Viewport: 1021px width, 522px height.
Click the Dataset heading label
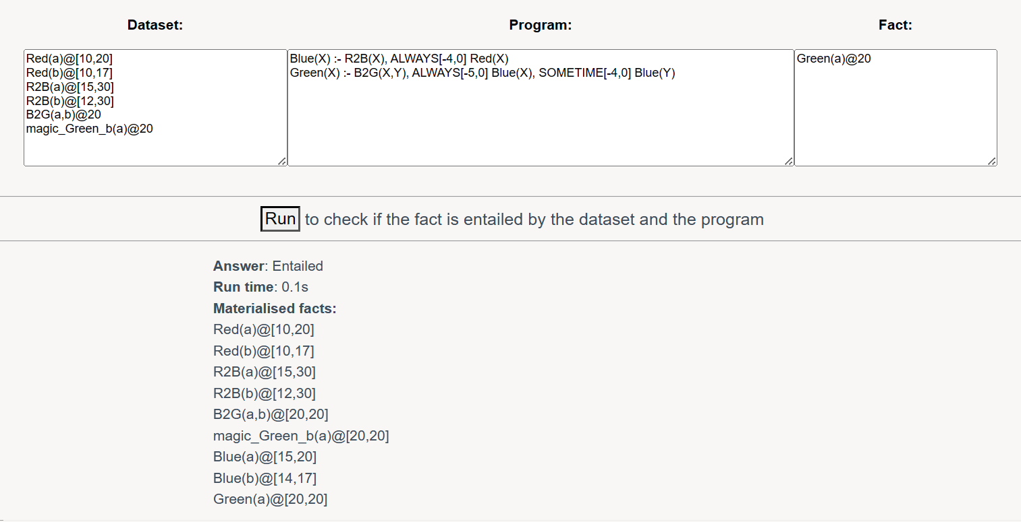(x=155, y=26)
